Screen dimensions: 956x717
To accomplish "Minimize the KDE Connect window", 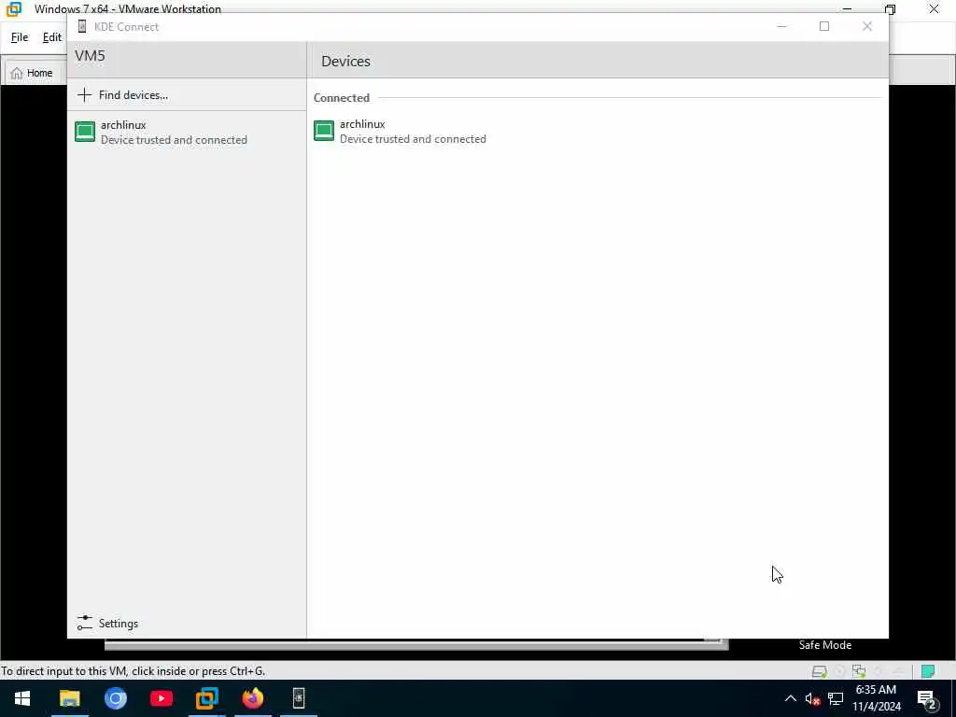I will coord(781,26).
